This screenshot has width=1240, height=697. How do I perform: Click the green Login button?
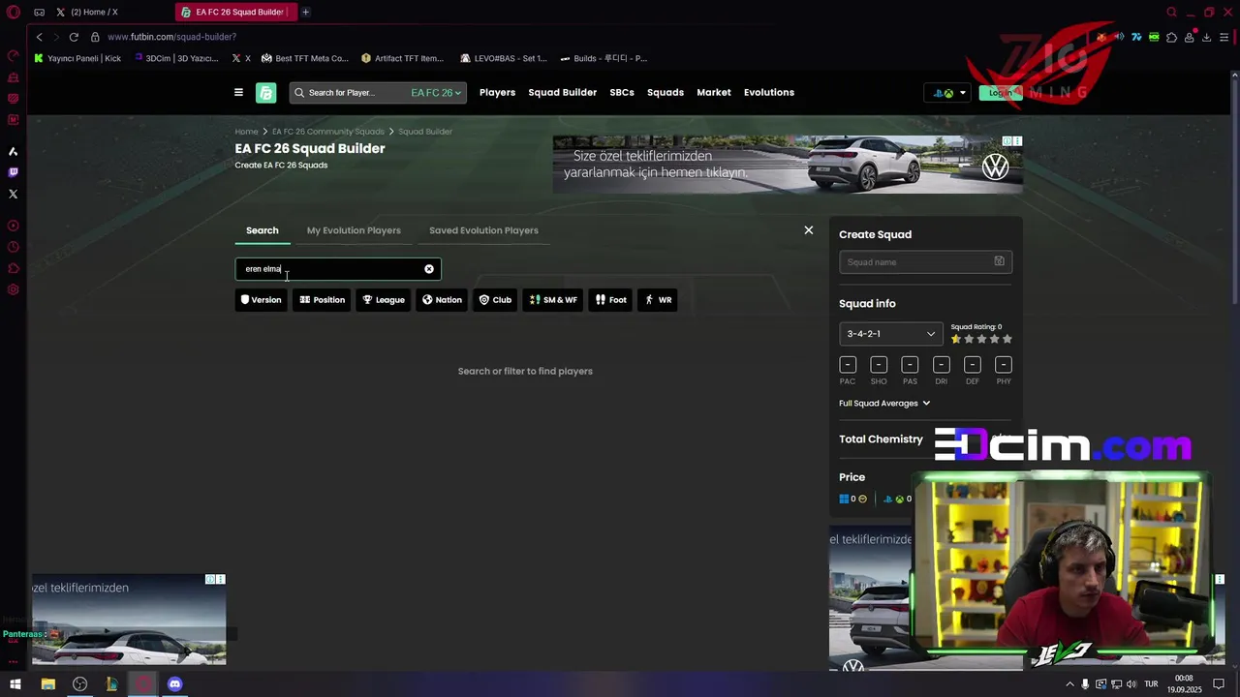point(1001,93)
